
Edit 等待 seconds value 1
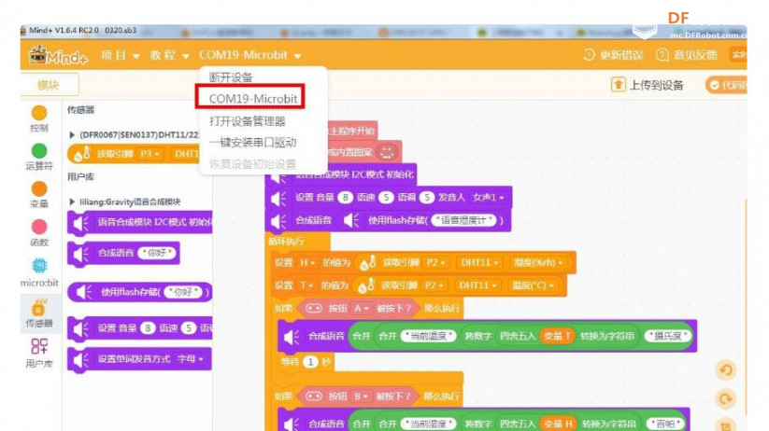tap(310, 362)
